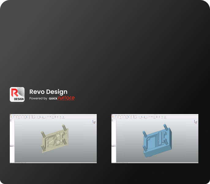Click the view cube in the left screenshot

[x=94, y=122]
